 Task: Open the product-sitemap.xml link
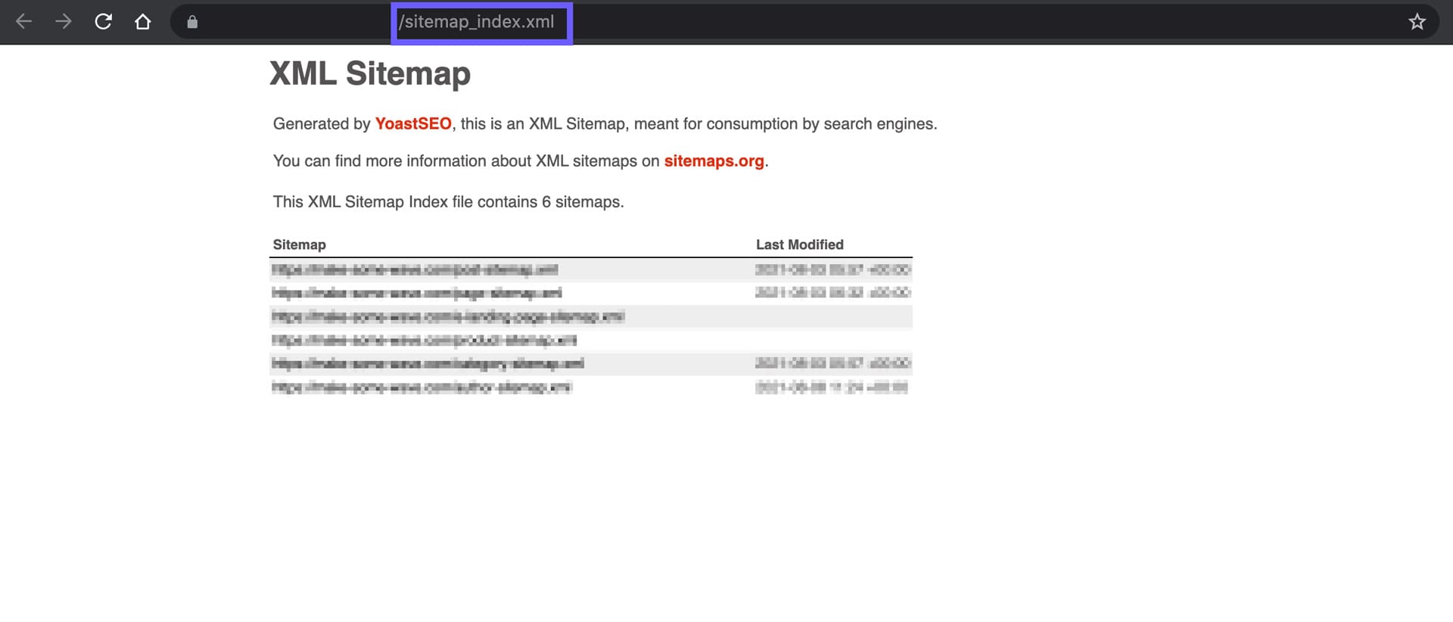pyautogui.click(x=424, y=340)
